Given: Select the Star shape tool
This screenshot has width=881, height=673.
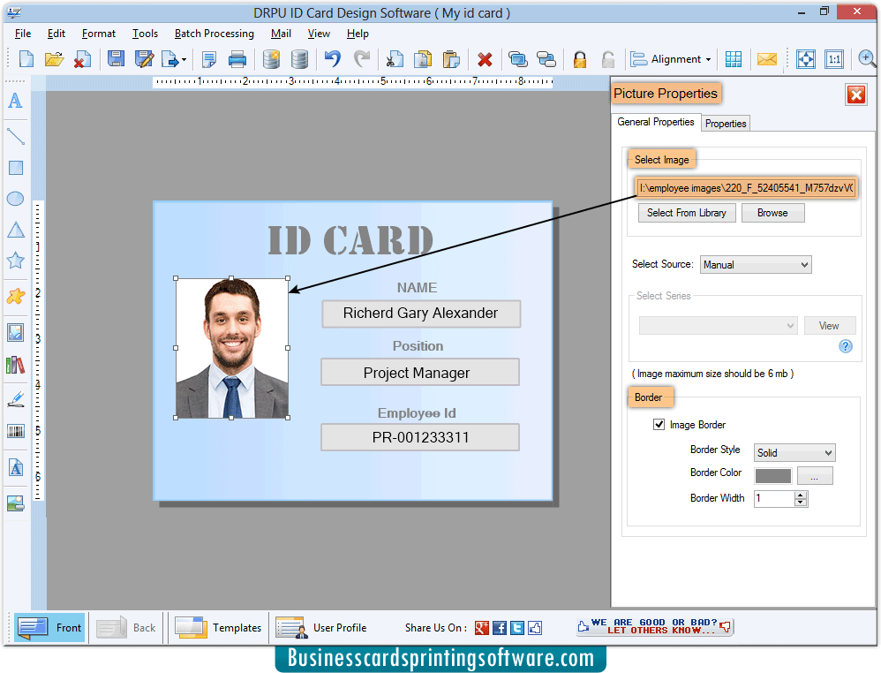Looking at the screenshot, I should coord(16,261).
